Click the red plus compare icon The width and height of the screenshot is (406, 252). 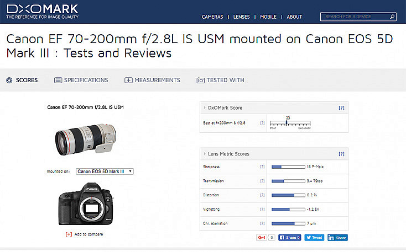tap(69, 234)
